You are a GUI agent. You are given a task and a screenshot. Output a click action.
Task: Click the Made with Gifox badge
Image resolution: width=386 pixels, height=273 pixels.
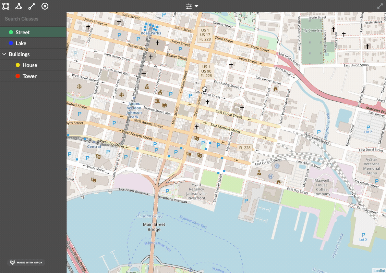[x=26, y=262]
